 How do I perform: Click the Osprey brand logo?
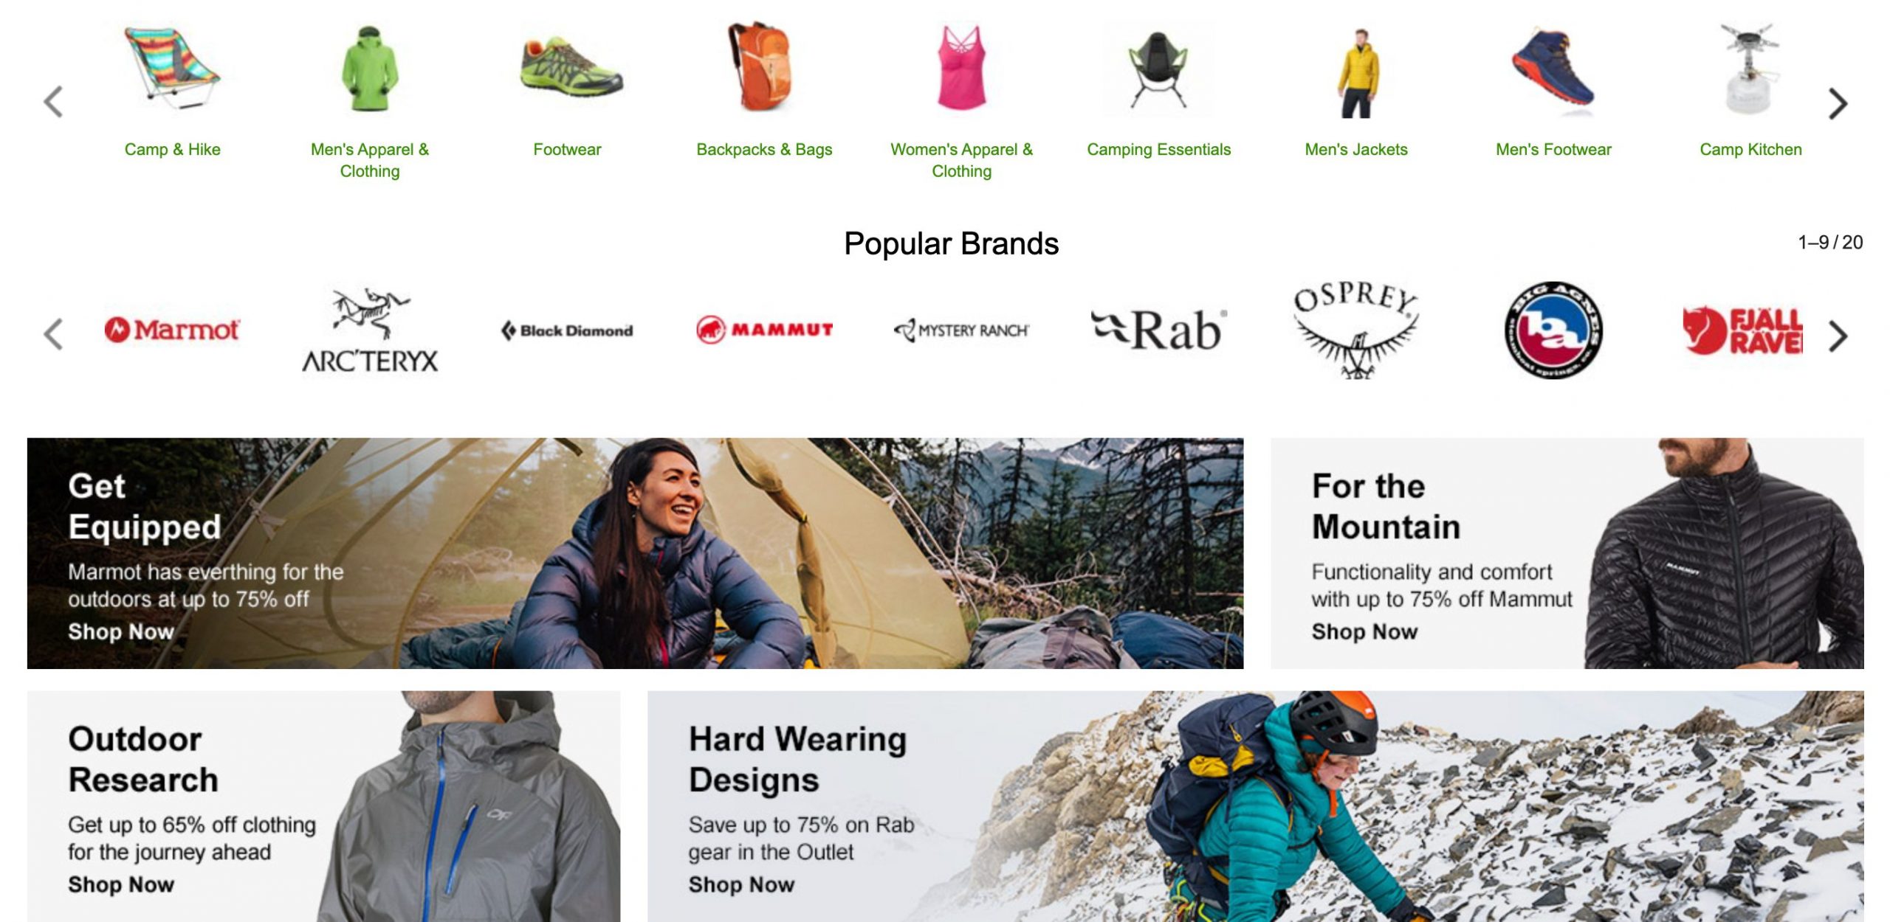point(1356,330)
